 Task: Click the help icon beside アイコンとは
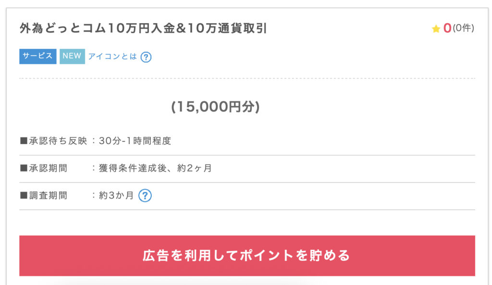click(146, 57)
